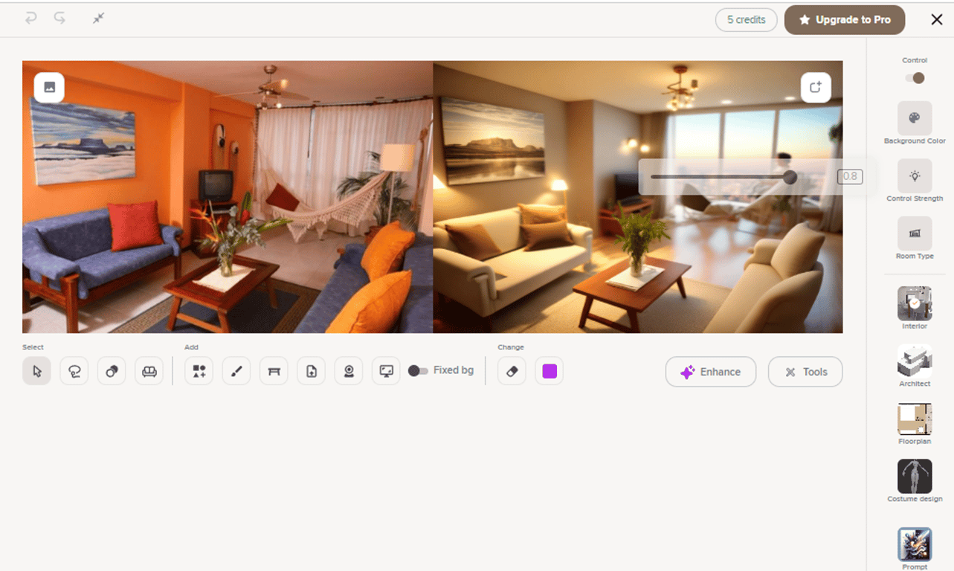Open the webcam capture tool
This screenshot has width=954, height=571.
click(349, 371)
